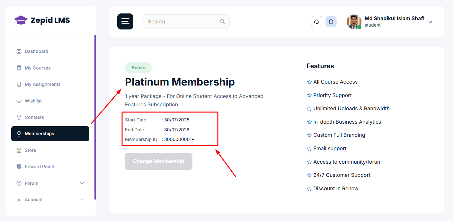453x221 pixels.
Task: Open the profile dropdown for Md Shadikul
Action: (430, 22)
